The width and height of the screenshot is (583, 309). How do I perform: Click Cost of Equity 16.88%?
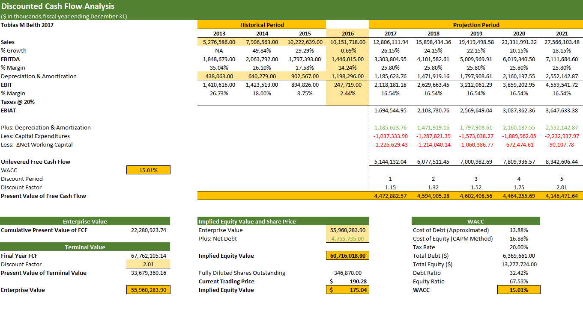pyautogui.click(x=519, y=238)
